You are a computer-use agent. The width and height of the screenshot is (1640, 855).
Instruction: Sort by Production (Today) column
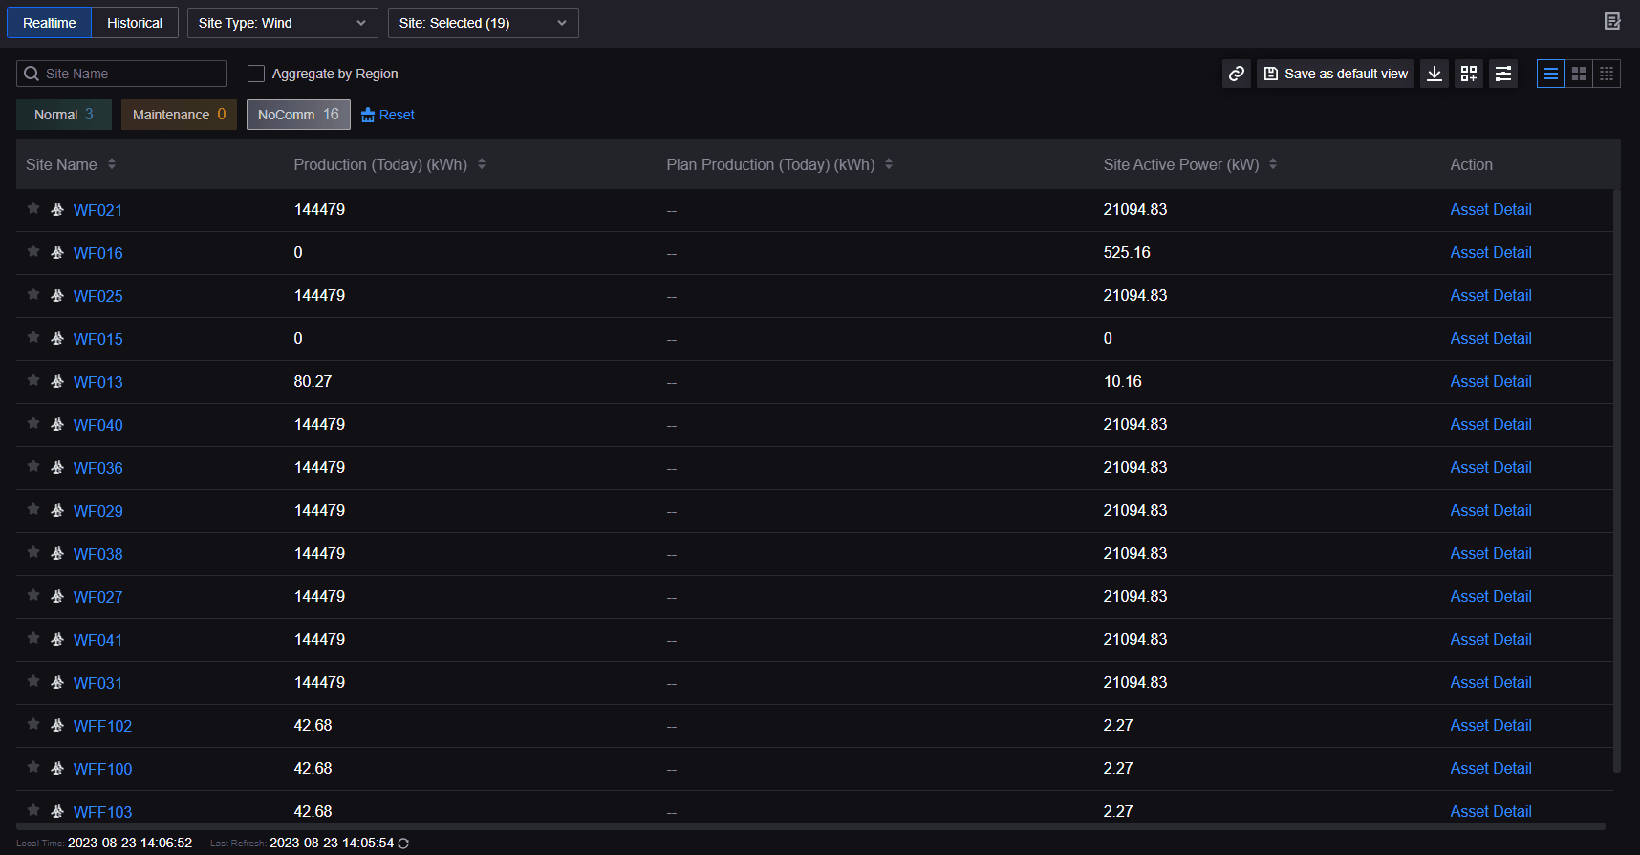(x=482, y=164)
